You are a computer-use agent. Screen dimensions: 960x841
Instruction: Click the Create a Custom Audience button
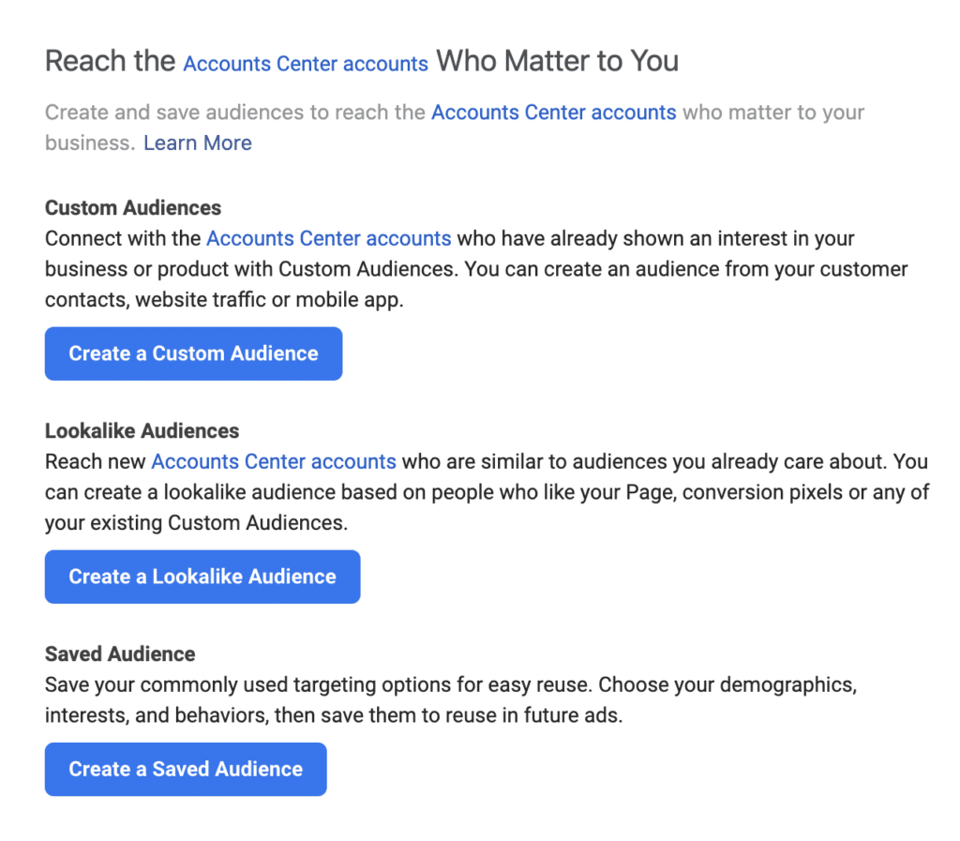pos(193,353)
